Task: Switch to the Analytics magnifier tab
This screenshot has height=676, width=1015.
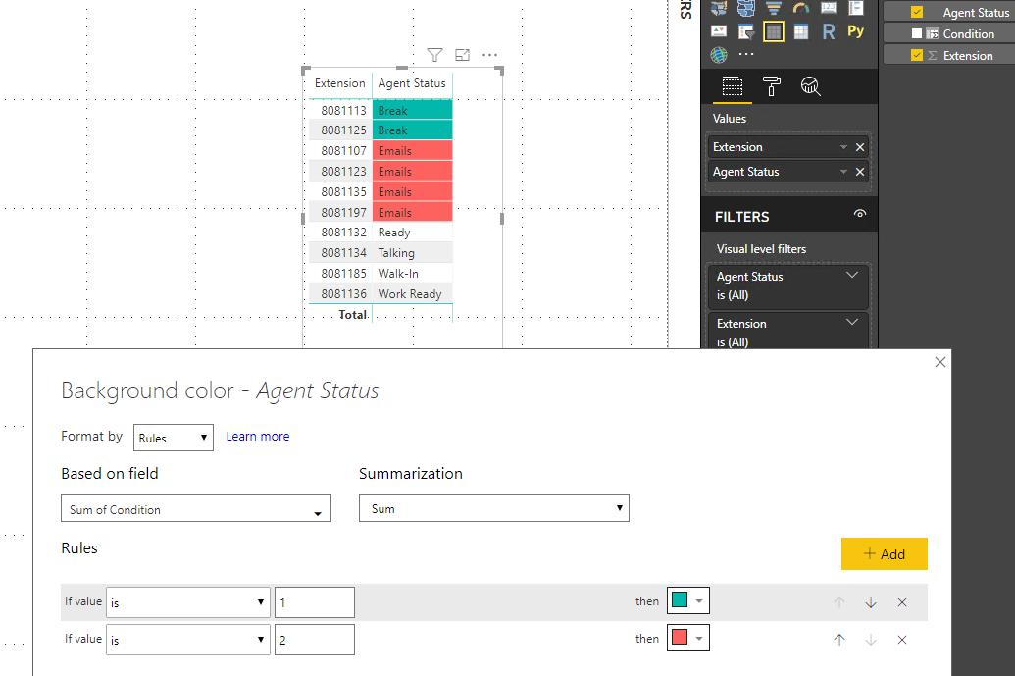Action: pyautogui.click(x=810, y=86)
